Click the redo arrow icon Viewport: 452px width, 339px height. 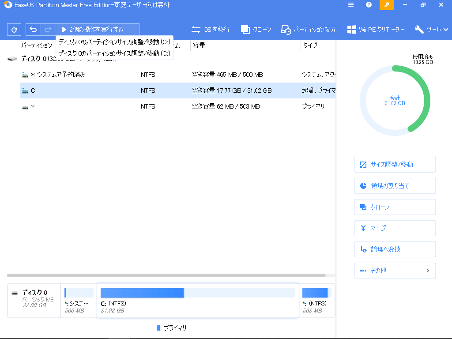48,30
